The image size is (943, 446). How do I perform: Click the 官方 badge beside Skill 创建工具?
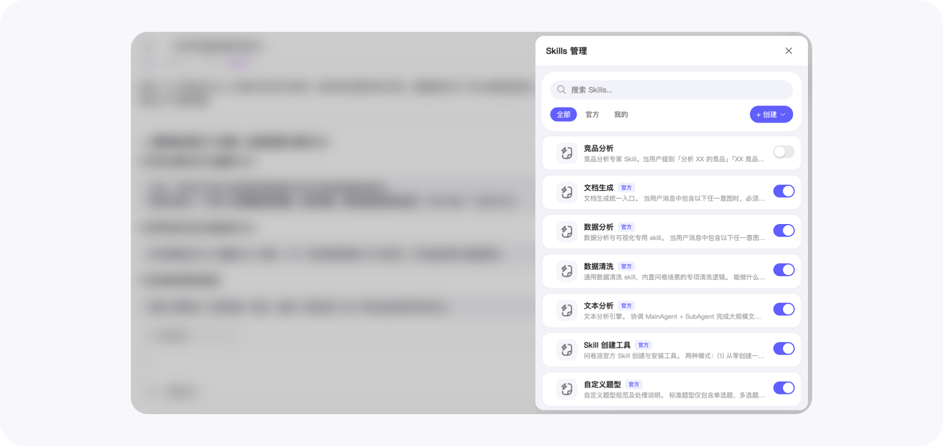[x=644, y=345]
